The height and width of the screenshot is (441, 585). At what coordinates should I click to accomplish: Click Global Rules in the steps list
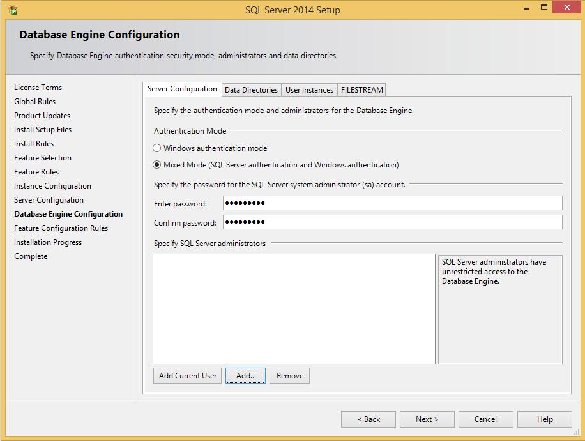pyautogui.click(x=34, y=102)
